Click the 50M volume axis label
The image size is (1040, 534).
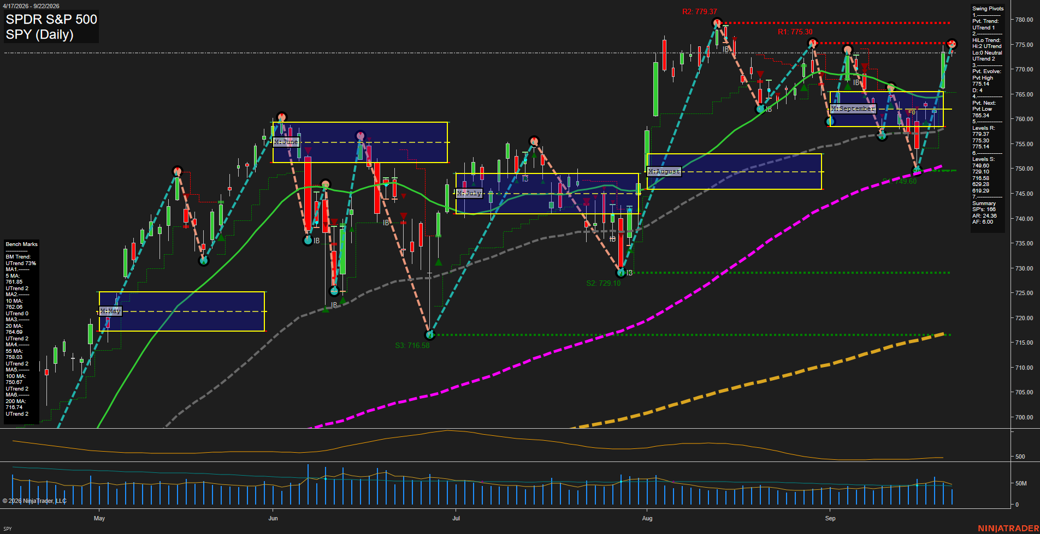[x=1021, y=483]
